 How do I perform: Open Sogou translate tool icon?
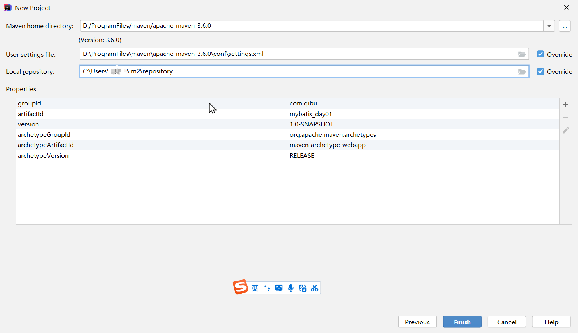pos(303,288)
